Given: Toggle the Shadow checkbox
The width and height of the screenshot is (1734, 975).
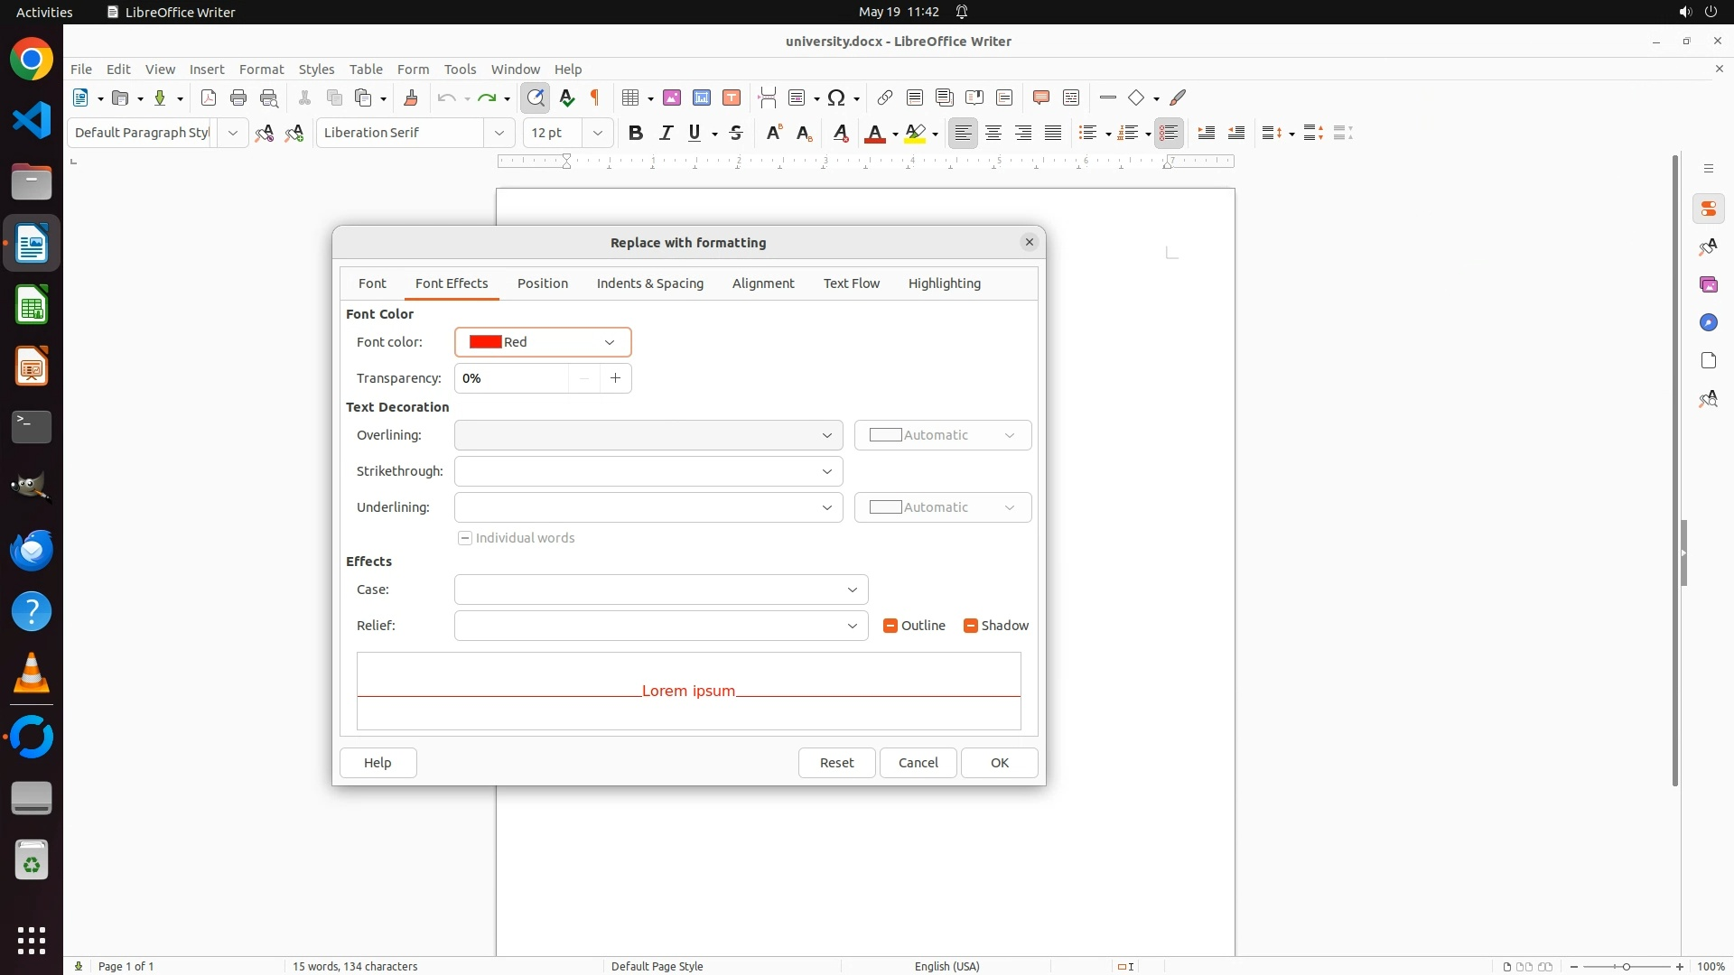Looking at the screenshot, I should point(971,626).
